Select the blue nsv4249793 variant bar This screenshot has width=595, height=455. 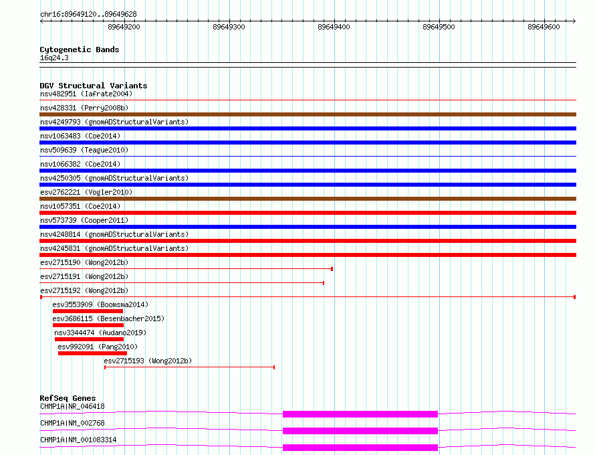(308, 128)
